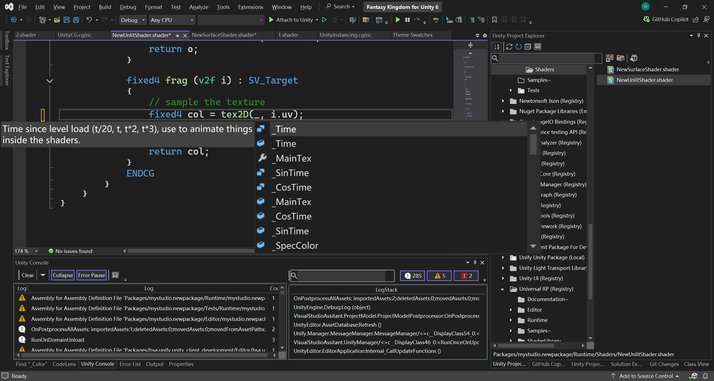Click the Save All toolbar icon
The width and height of the screenshot is (714, 381).
tap(76, 20)
